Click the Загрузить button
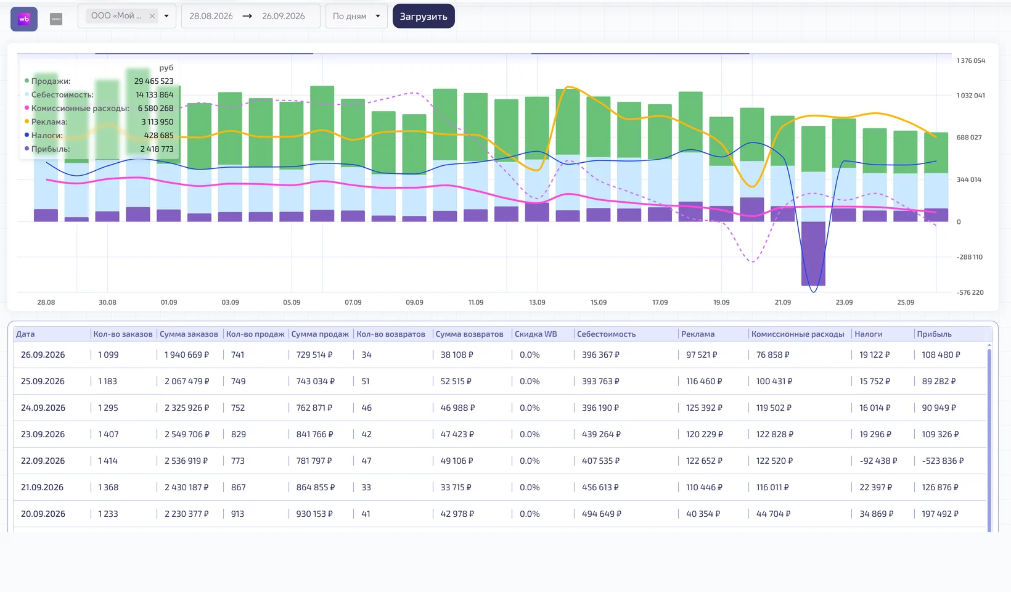The width and height of the screenshot is (1011, 592). [x=424, y=17]
